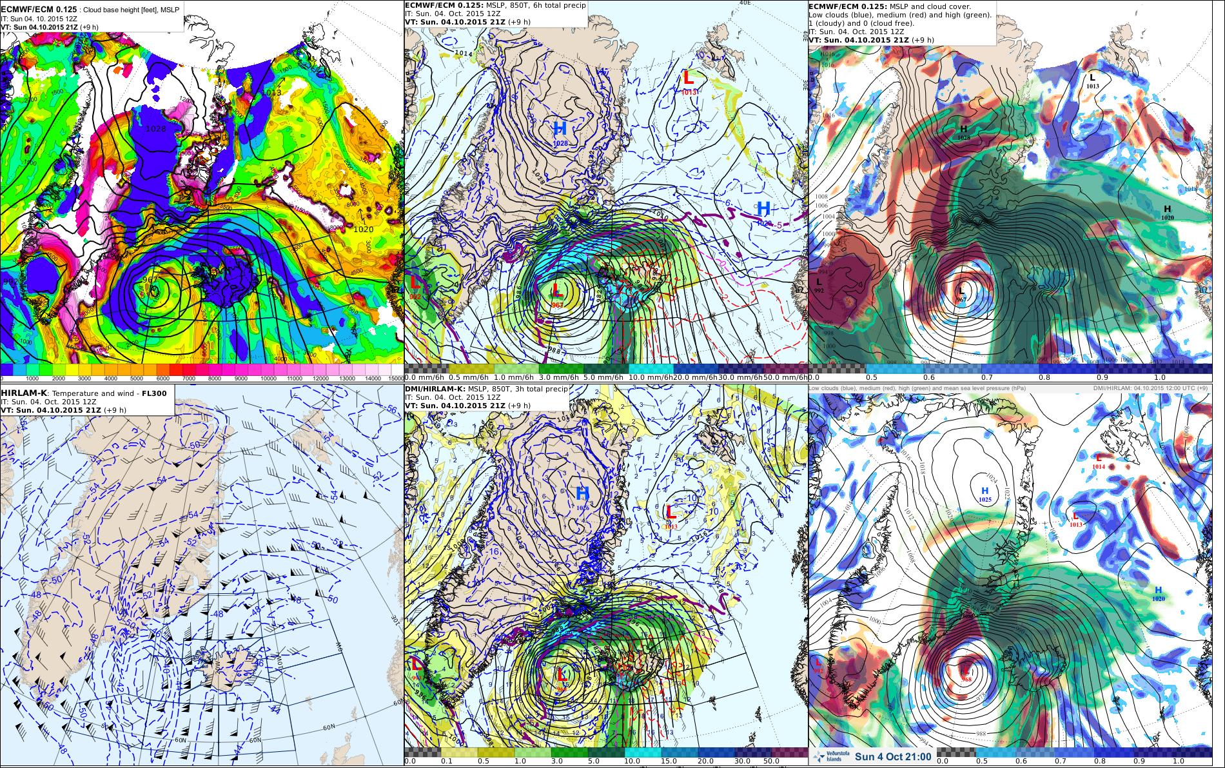This screenshot has width=1225, height=768.
Task: Click the blue H 1020 marker in the bottom-right DMI/HIRLAM cloud map
Action: click(x=1158, y=593)
